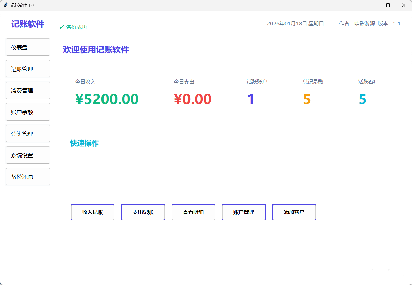Click the 记账软件 logo text
Image resolution: width=412 pixels, height=285 pixels.
click(x=27, y=24)
